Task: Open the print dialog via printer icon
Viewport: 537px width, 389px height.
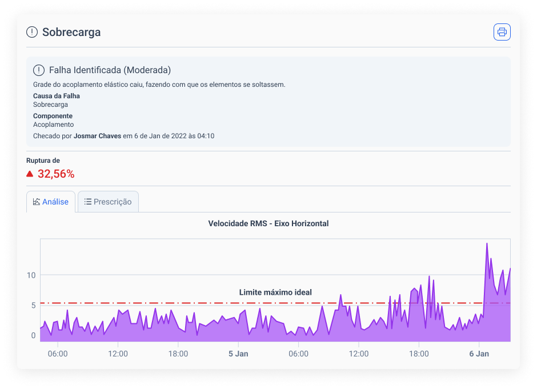Action: (x=502, y=32)
